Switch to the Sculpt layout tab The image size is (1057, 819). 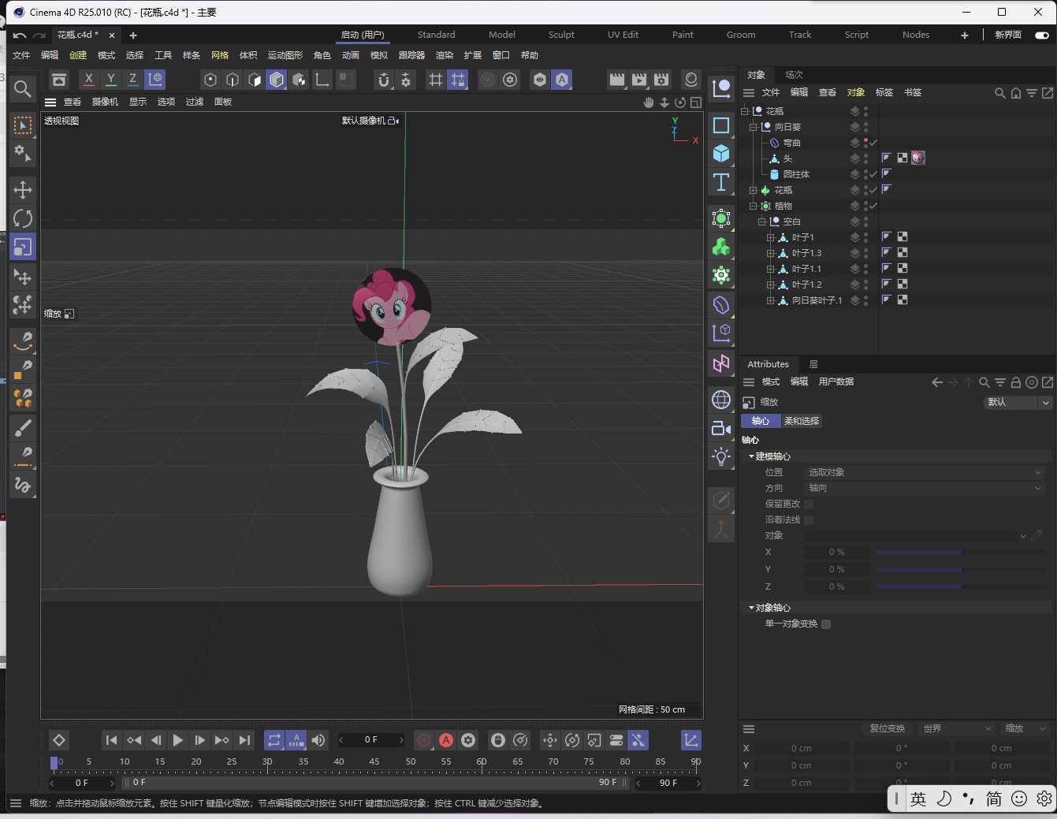[x=561, y=35]
